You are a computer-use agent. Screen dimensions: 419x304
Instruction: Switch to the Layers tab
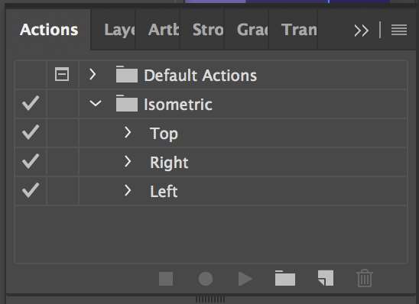coord(119,30)
